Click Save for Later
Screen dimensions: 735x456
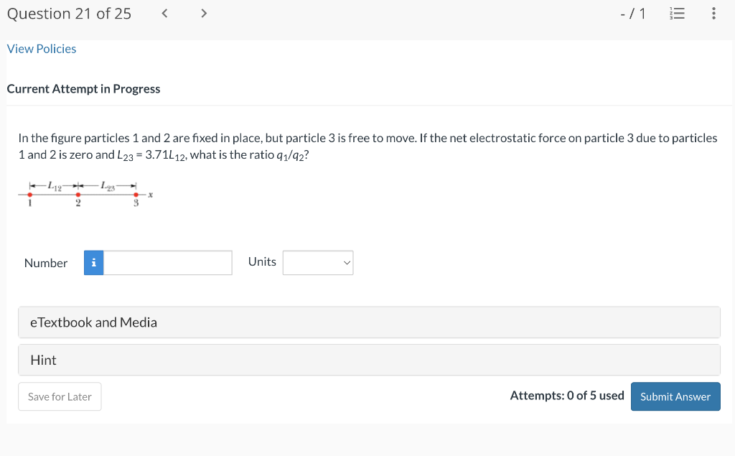60,396
